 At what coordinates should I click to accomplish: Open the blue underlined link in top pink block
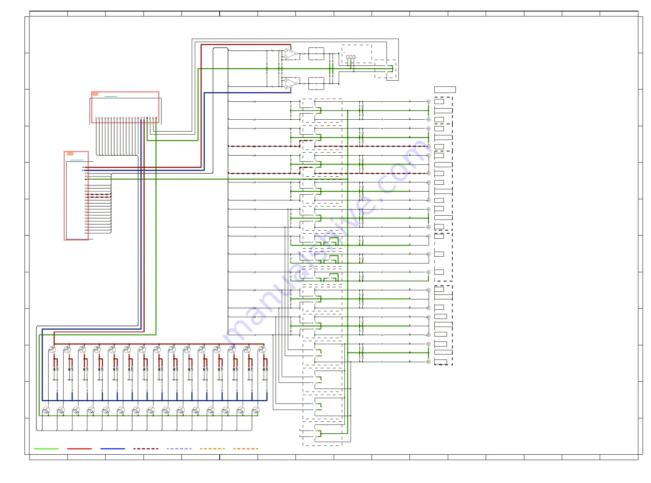coord(111,96)
